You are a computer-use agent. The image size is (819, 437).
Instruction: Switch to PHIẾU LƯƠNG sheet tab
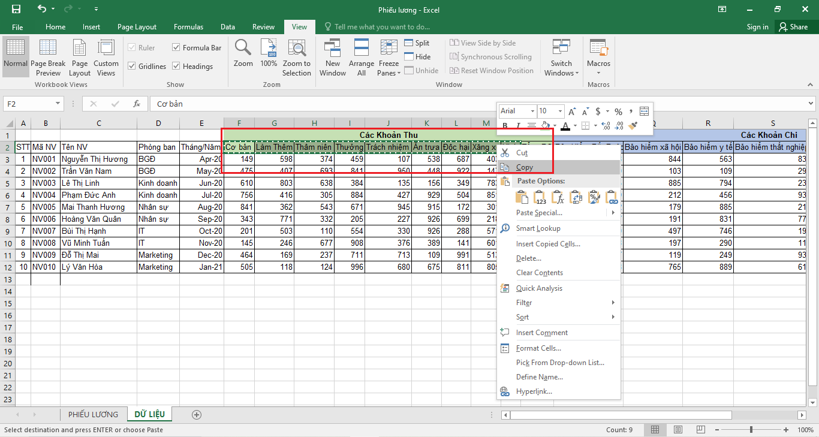tap(93, 414)
